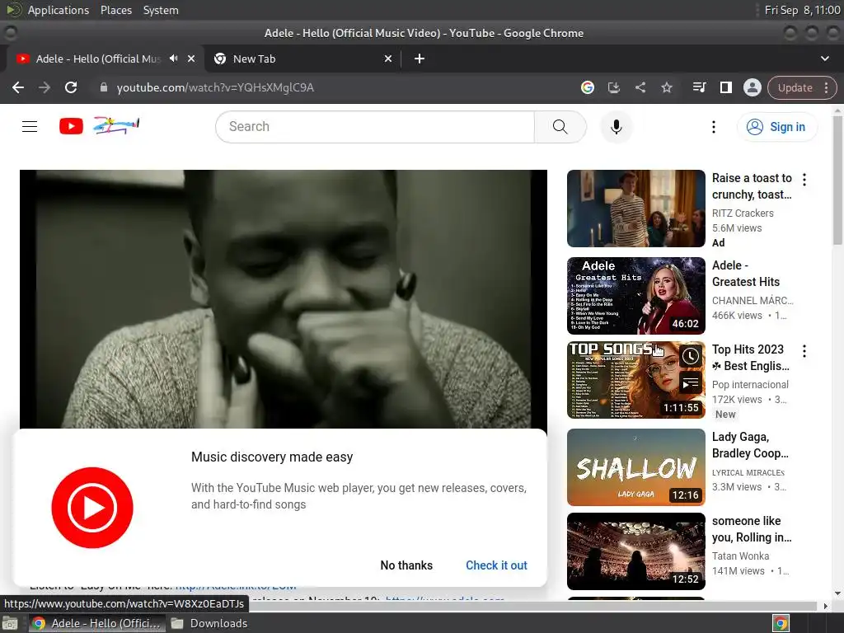The height and width of the screenshot is (633, 844).
Task: Click Check it out for YouTube Music
Action: click(496, 565)
